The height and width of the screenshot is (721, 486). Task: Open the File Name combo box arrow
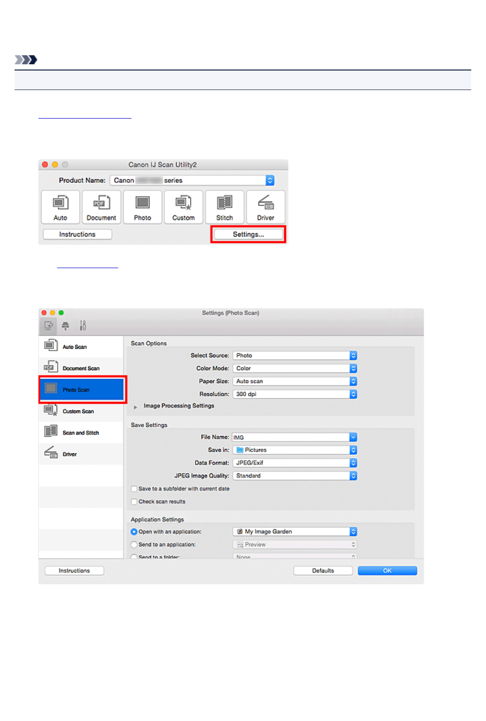point(353,437)
